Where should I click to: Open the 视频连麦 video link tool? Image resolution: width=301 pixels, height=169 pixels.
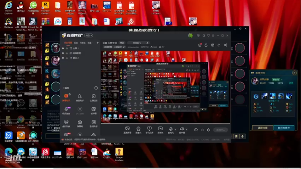tap(66, 110)
